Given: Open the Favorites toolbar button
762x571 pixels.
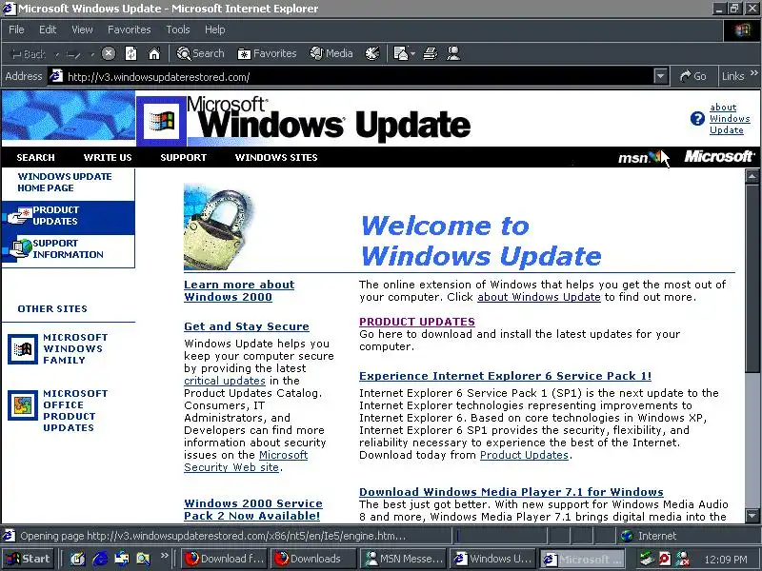Looking at the screenshot, I should [x=267, y=53].
